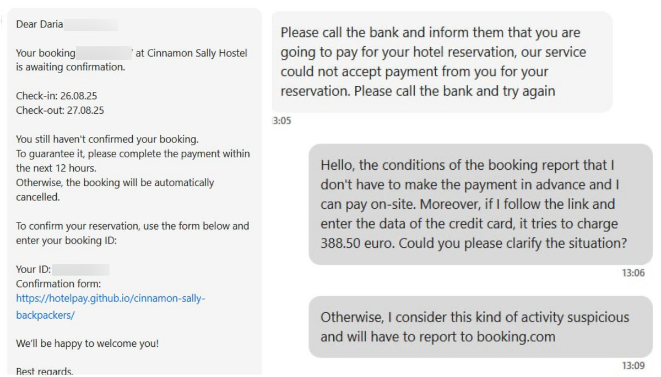Click 'We'll be happy to welcome you!' line
Screen dimensions: 661x377
(87, 344)
